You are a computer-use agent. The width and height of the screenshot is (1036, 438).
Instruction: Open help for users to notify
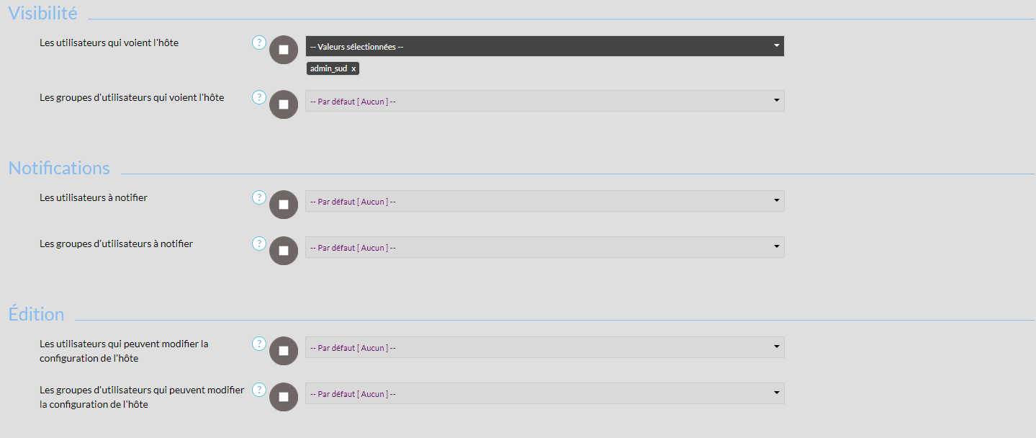coord(259,197)
